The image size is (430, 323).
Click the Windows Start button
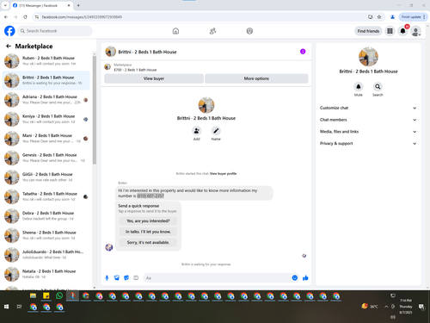[x=6, y=307]
